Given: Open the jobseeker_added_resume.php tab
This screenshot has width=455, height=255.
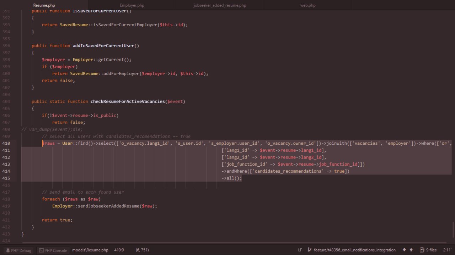Looking at the screenshot, I should [220, 5].
